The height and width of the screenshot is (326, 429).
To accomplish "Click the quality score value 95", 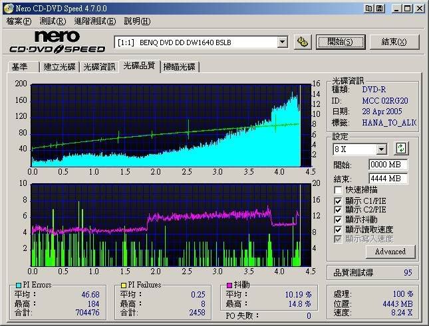I will [x=408, y=272].
